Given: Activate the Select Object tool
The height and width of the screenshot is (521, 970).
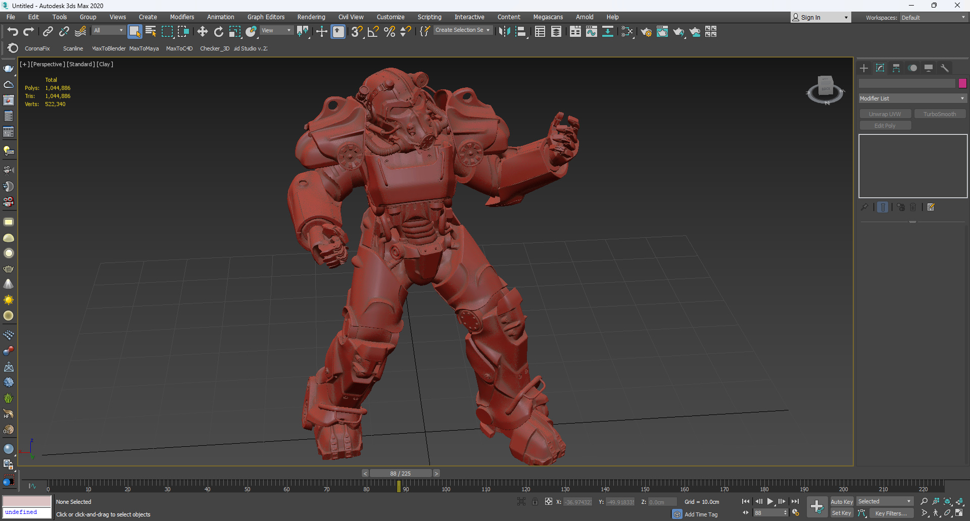Looking at the screenshot, I should click(x=134, y=32).
